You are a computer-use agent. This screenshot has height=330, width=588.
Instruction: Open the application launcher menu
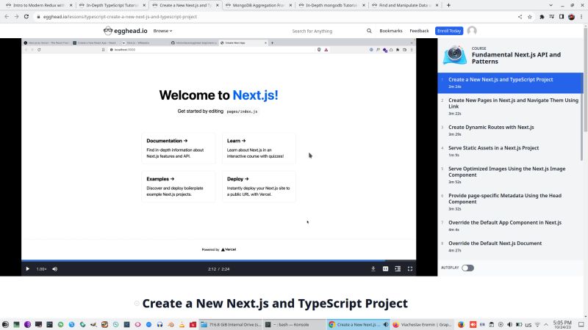pyautogui.click(x=5, y=324)
